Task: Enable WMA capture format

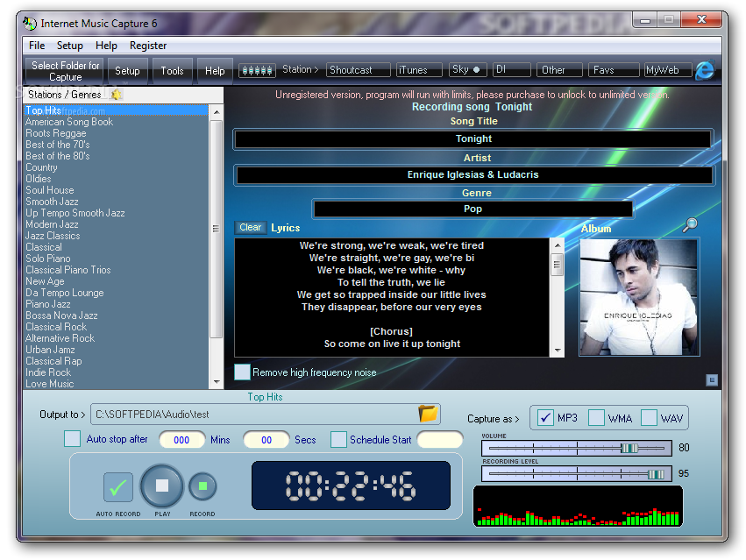Action: (597, 418)
